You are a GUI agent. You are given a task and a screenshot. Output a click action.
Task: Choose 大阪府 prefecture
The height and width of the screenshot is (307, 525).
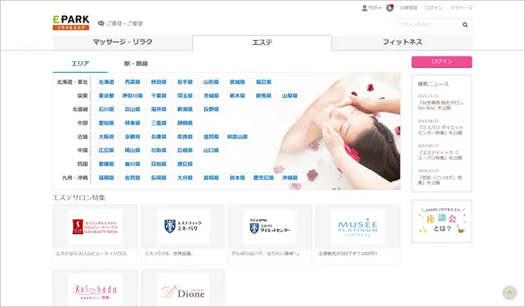pyautogui.click(x=106, y=137)
